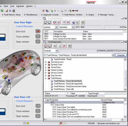Select Fault Memory - Clear (all) item

pos(64,89)
